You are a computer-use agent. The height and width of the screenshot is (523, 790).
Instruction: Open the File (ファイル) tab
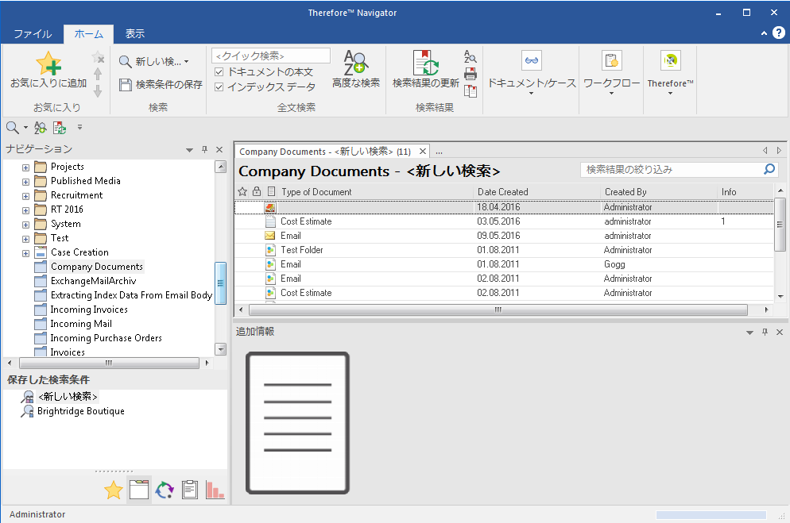(33, 33)
